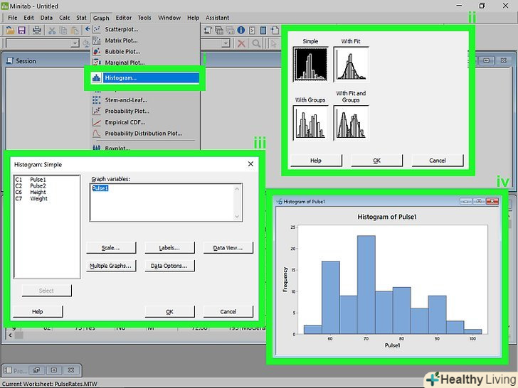Click the Probability Plot menu icon

(x=97, y=111)
